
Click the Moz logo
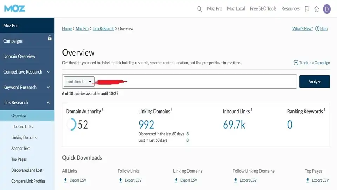(15, 8)
